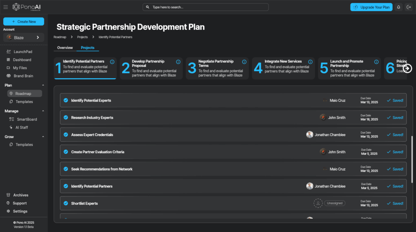Click the notification bell icon
The image size is (416, 232).
398,7
